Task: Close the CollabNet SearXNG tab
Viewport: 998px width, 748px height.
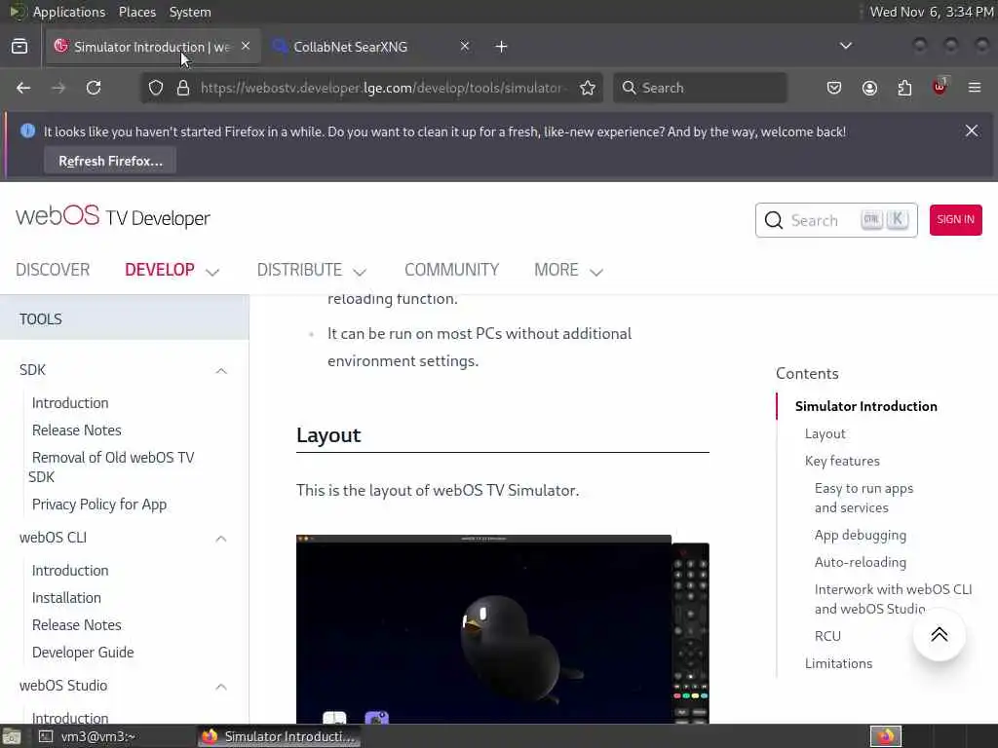Action: 465,46
